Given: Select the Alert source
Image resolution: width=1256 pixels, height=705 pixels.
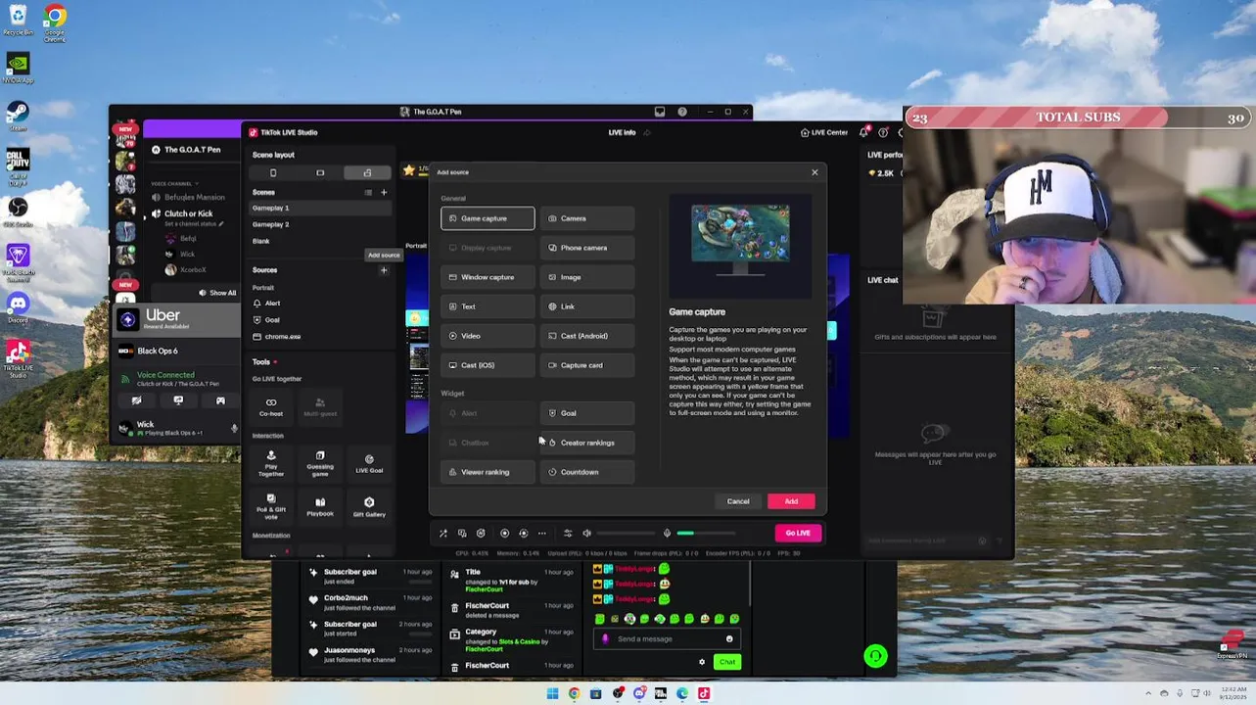Looking at the screenshot, I should click(321, 304).
